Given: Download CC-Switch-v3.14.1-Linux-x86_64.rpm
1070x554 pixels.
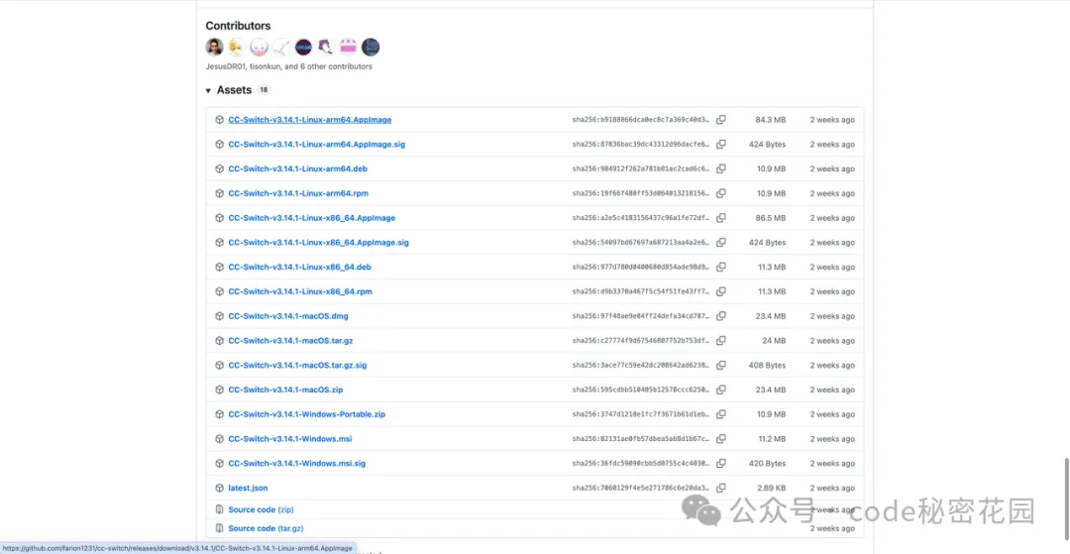Looking at the screenshot, I should [x=300, y=291].
